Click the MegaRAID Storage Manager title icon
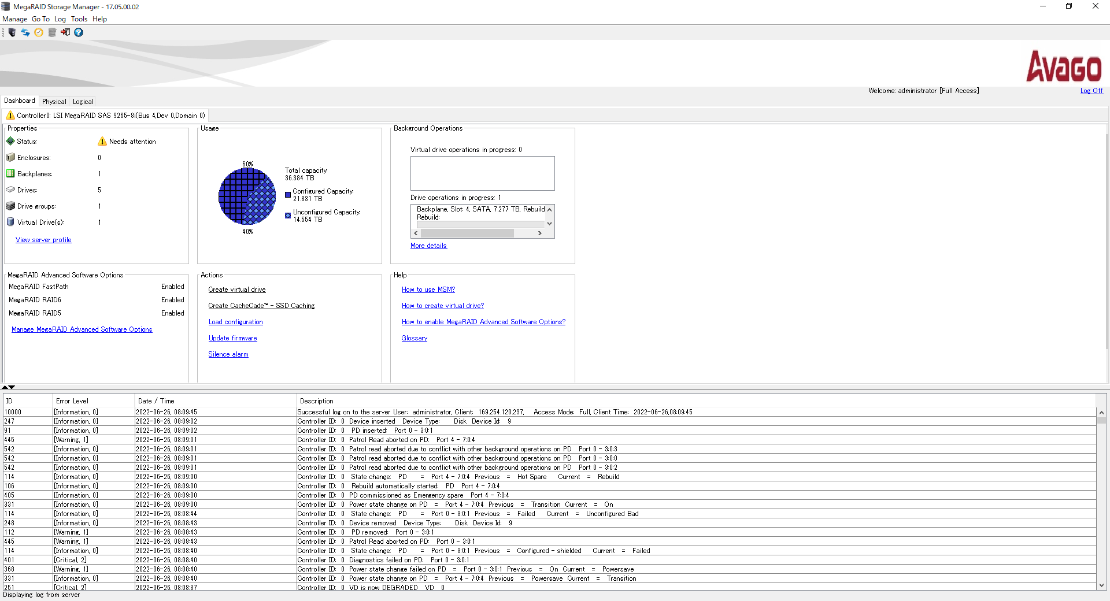 (x=6, y=6)
